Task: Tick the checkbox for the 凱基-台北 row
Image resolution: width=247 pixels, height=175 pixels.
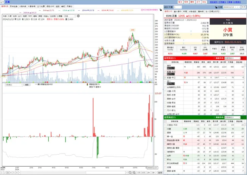Action: pos(165,73)
